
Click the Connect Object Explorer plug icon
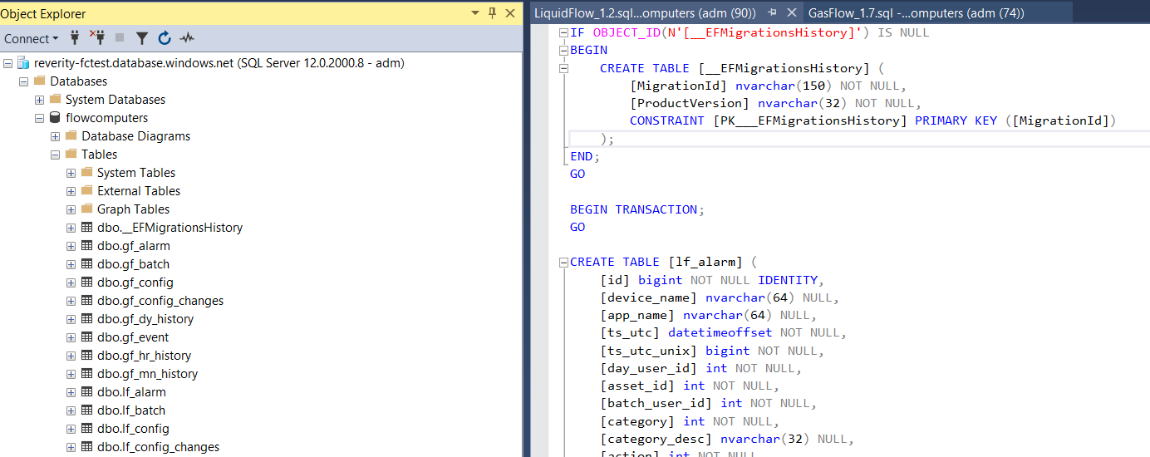coord(75,38)
